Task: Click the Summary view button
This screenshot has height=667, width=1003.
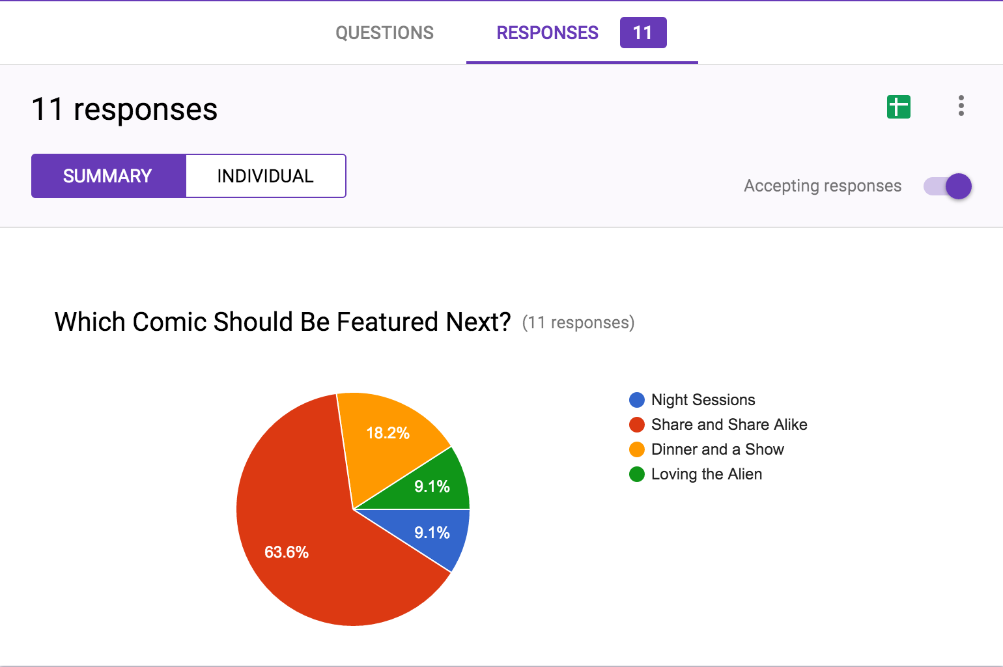Action: pos(108,176)
